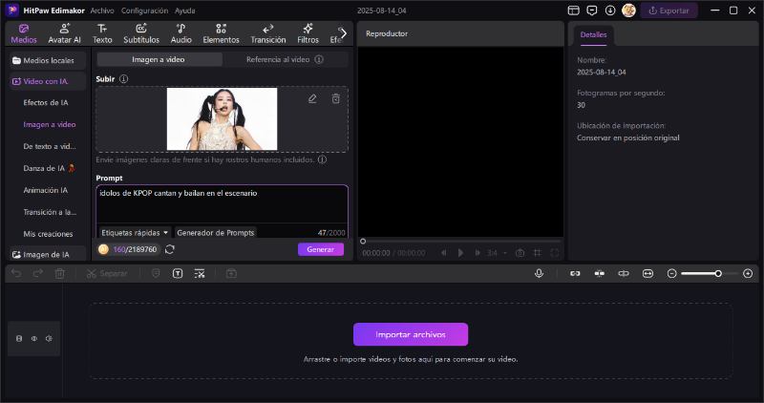Click the uploaded image thumbnail
Viewport: 764px width, 403px height.
222,119
